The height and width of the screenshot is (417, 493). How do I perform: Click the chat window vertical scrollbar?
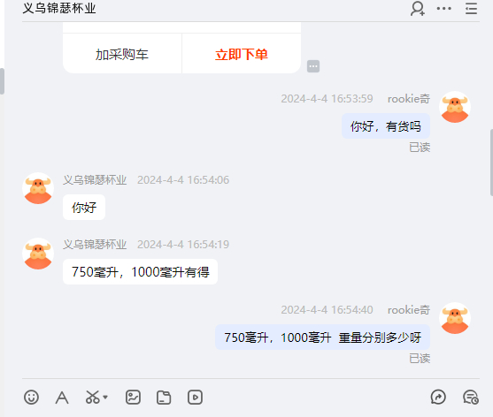point(491,163)
